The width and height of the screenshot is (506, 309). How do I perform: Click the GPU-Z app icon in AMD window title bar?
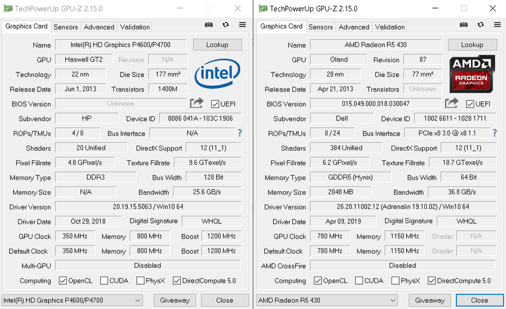(x=263, y=9)
